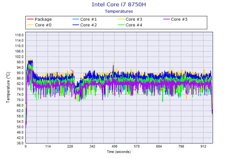Viewport: 238px width, 159px height.
Task: Select the Core #5 legend label
Action: [179, 19]
